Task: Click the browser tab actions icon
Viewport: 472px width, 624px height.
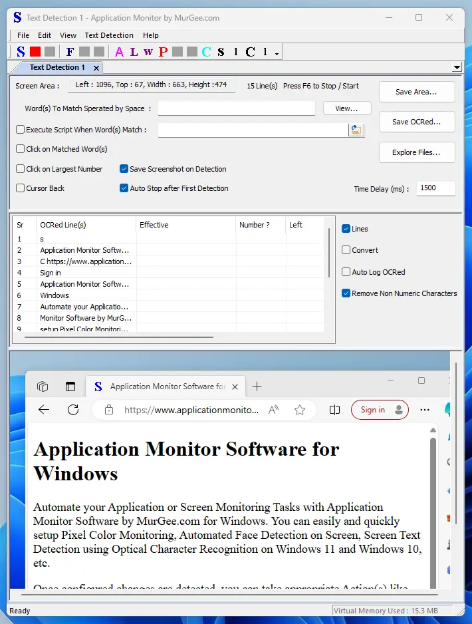Action: pos(70,387)
